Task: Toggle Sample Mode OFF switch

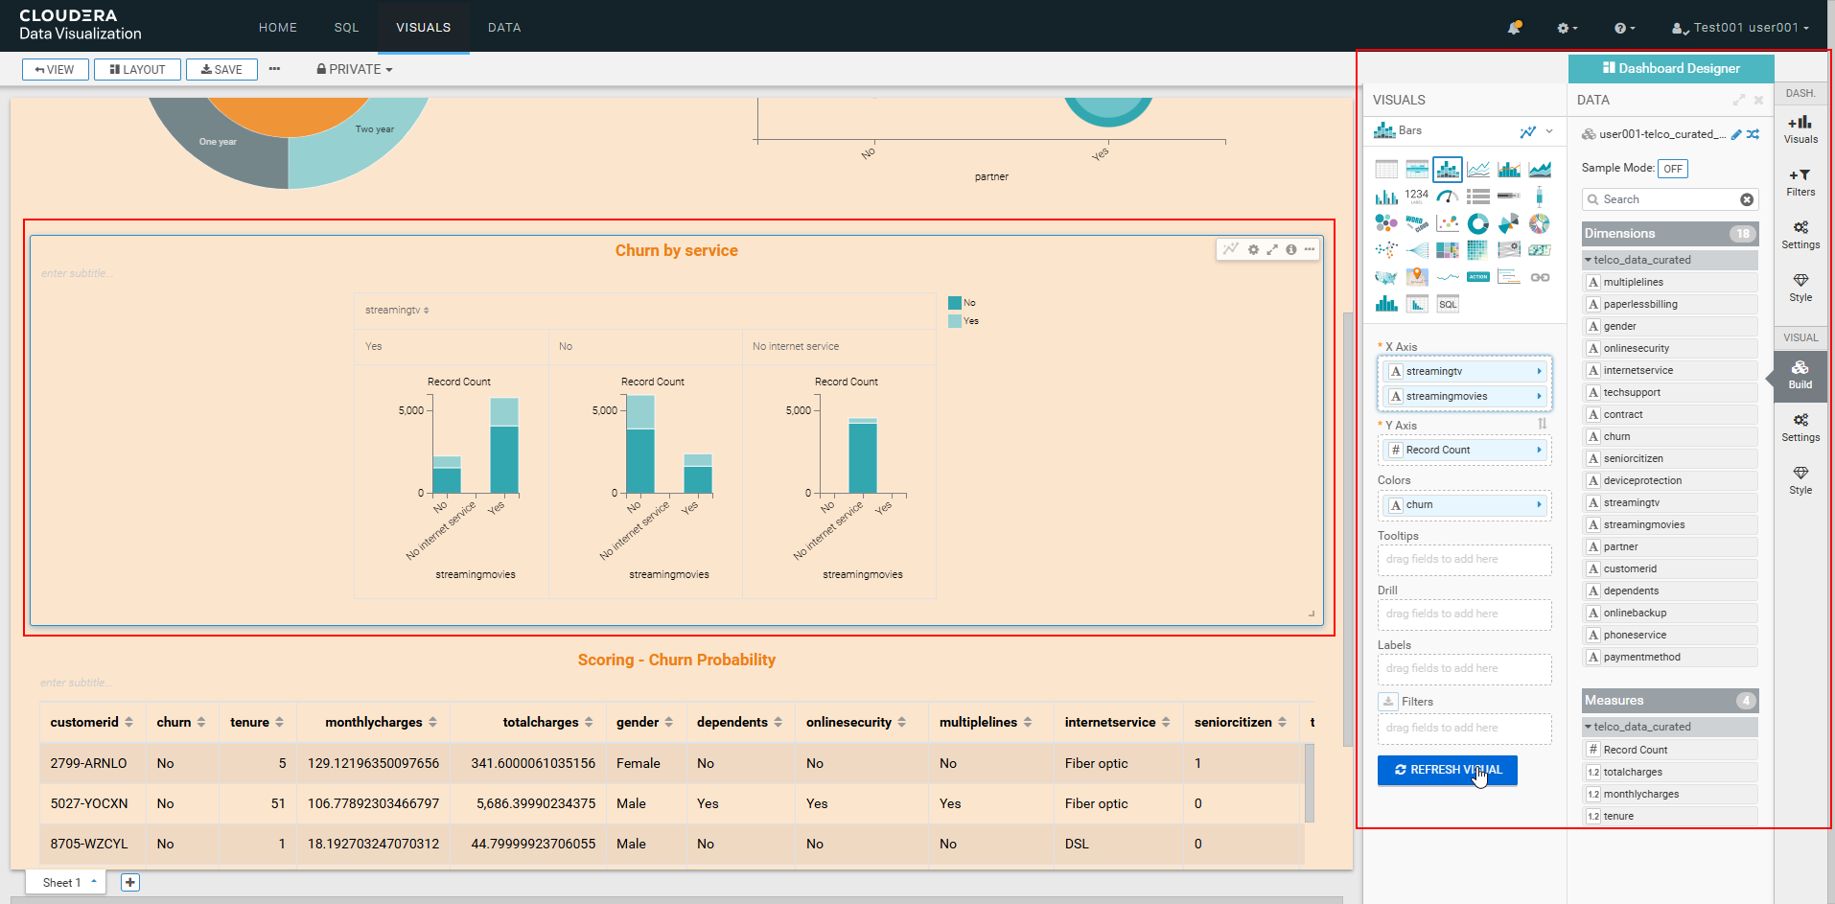Action: tap(1673, 169)
